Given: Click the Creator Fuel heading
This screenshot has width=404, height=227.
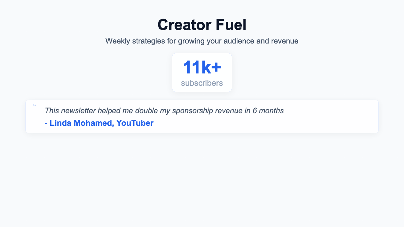Looking at the screenshot, I should [x=202, y=25].
